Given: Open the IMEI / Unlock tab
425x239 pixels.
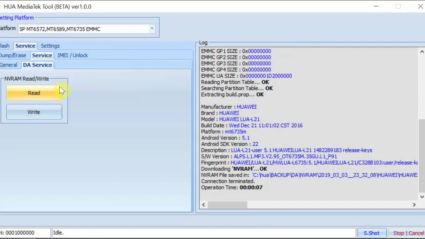Looking at the screenshot, I should (x=72, y=55).
